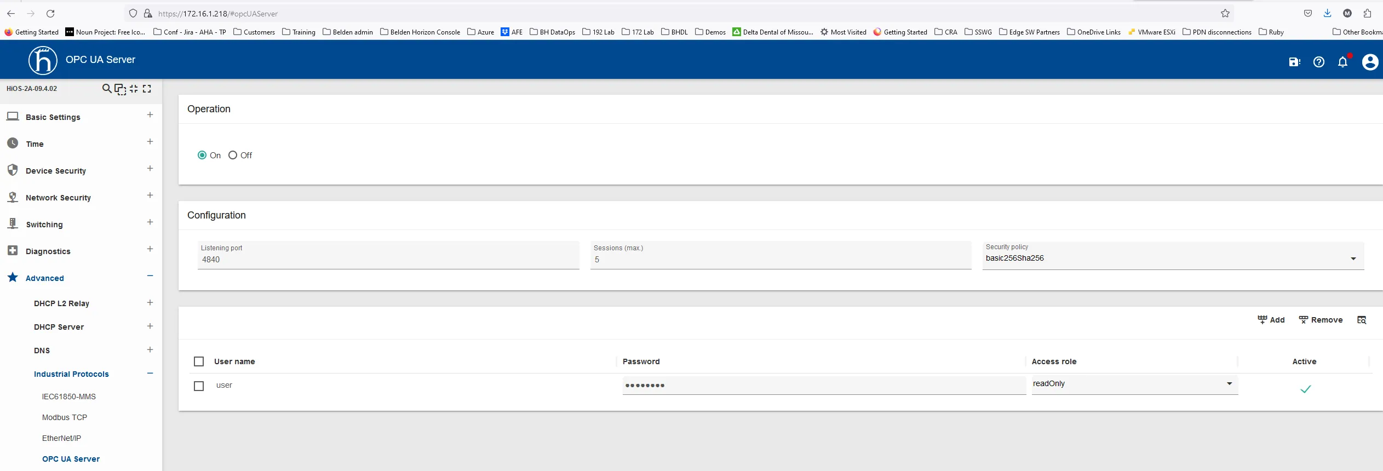Click the Add button above the user table

coord(1271,320)
